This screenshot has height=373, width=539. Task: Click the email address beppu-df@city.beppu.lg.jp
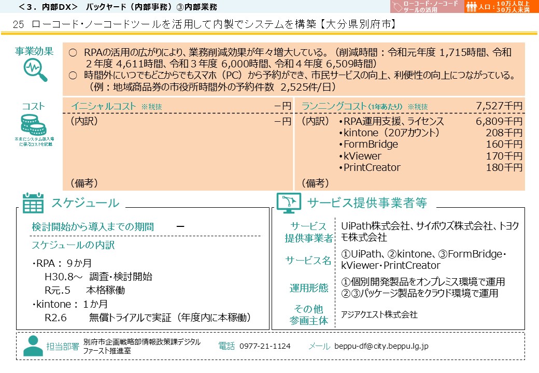[381, 346]
